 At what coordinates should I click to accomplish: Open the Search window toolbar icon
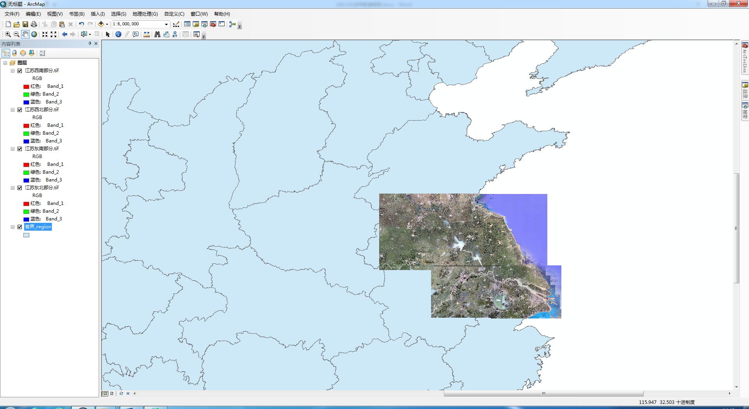click(204, 24)
